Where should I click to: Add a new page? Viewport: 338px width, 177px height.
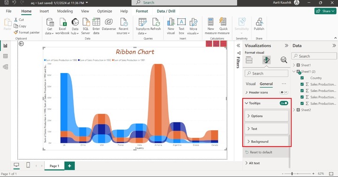point(69,166)
